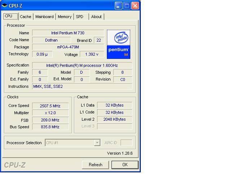
Task: Click the empty Level 3 cache field
Action: (115, 126)
